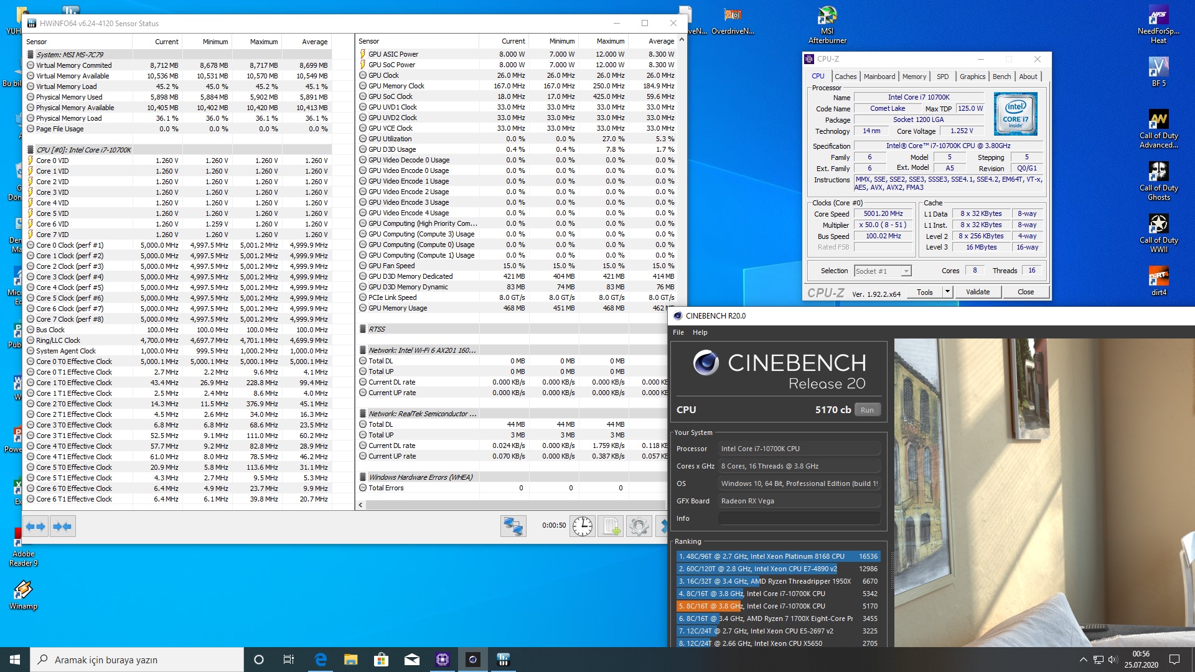Show hidden system tray icons chevron
This screenshot has height=672, width=1195.
point(1083,660)
